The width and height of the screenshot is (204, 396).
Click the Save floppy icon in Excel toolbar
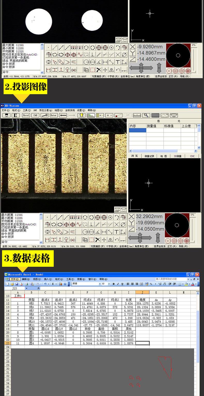17,284
